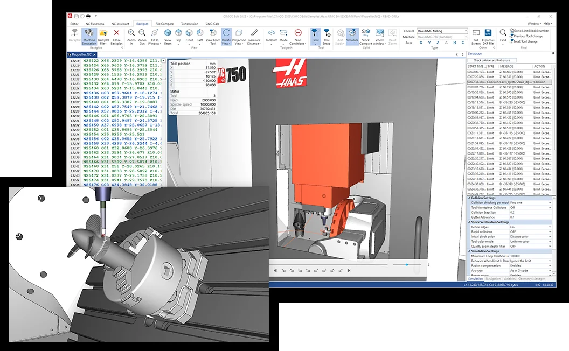Open the Control Haas UMC Milling dropdown

(442, 31)
